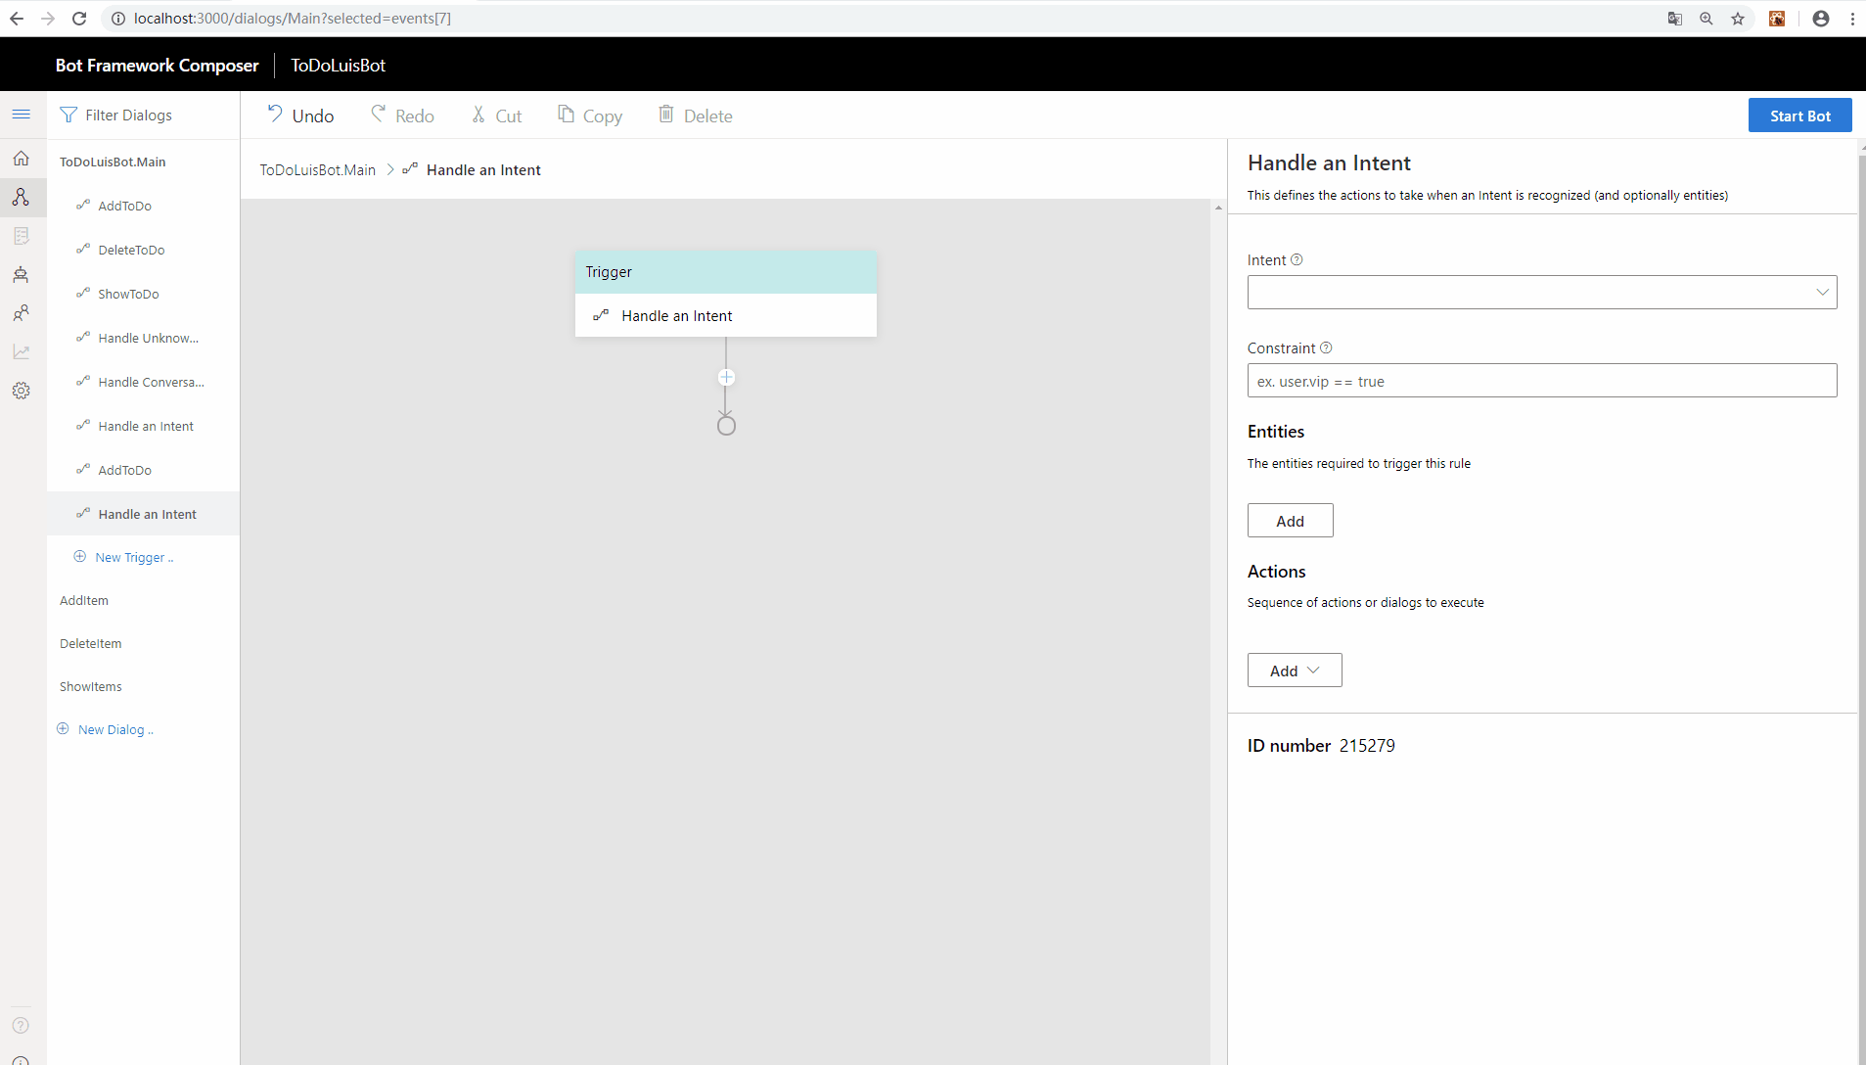Click the browser back arrow
The height and width of the screenshot is (1065, 1866).
[x=17, y=19]
